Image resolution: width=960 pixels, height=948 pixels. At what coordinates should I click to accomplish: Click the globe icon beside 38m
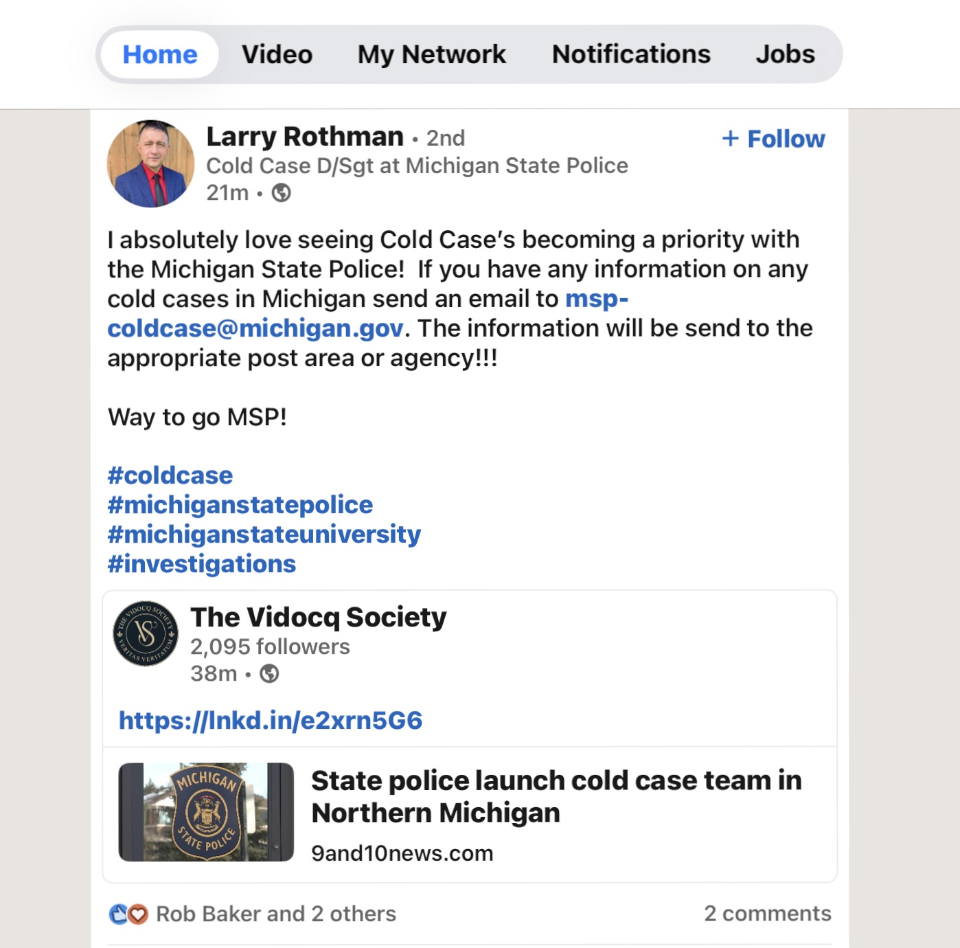click(269, 674)
